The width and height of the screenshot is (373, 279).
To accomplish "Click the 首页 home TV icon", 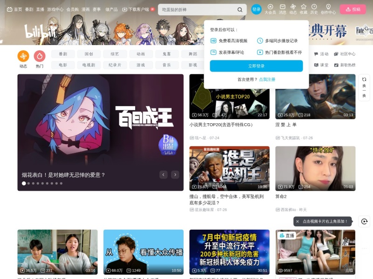I will point(14,9).
